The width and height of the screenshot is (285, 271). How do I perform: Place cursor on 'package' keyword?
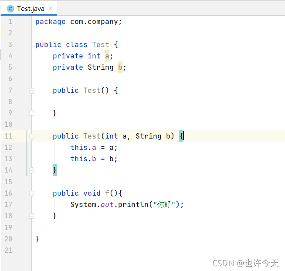click(51, 22)
